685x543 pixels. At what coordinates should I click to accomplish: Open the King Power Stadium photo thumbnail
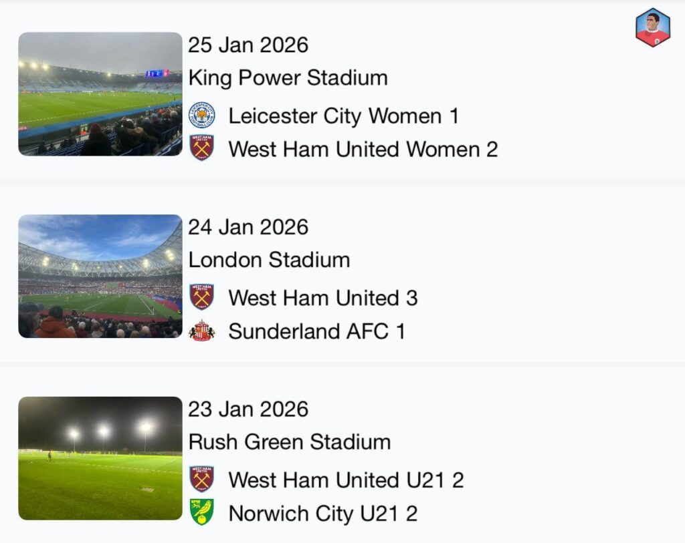[x=100, y=94]
